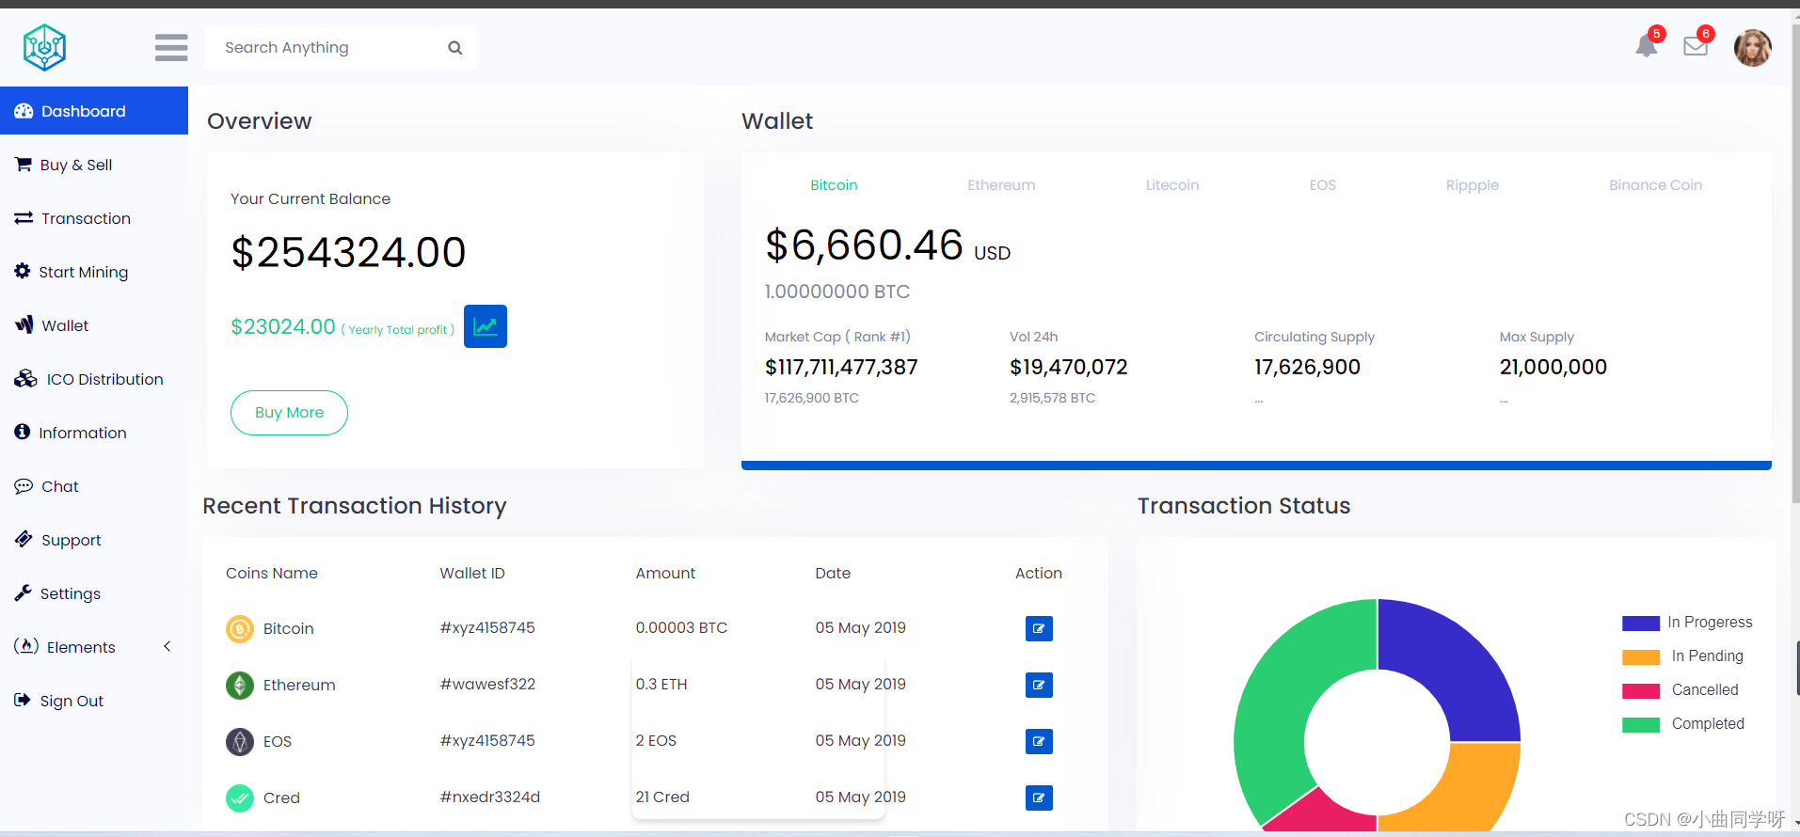
Task: Click the Elements sidebar icon
Action: pyautogui.click(x=26, y=646)
